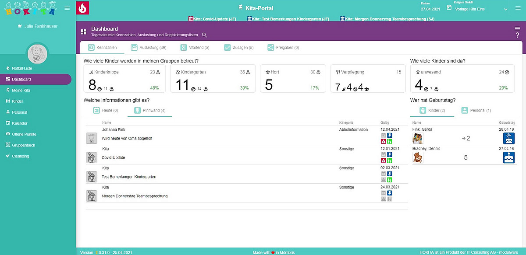Click blue pin icon on Teambesprechung row
This screenshot has width=526, height=255.
(389, 193)
